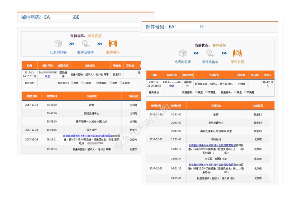The height and width of the screenshot is (215, 287).
Task: Collapse details via 收起 link in right panel
Action: pos(172,86)
